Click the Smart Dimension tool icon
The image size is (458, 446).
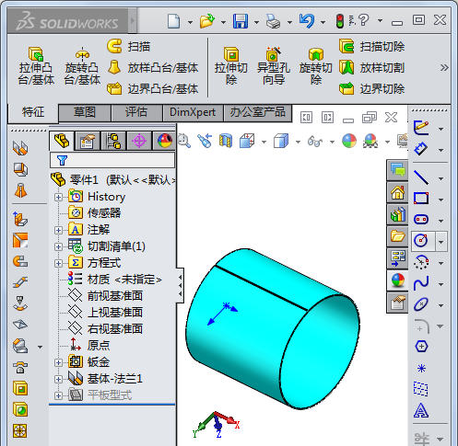tap(421, 149)
